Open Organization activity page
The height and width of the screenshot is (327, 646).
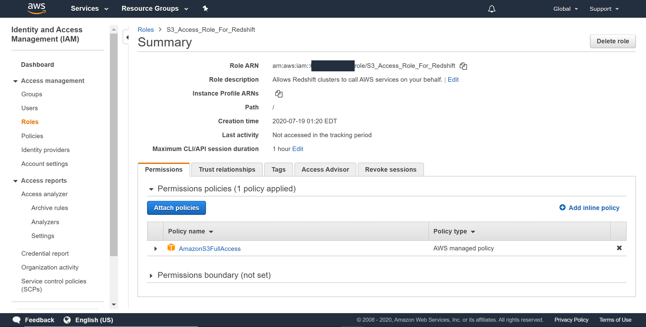tap(50, 267)
